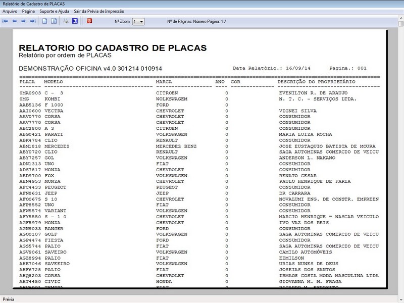The image size is (404, 303).
Task: Click plate AAV0770
Action: [x=30, y=117]
